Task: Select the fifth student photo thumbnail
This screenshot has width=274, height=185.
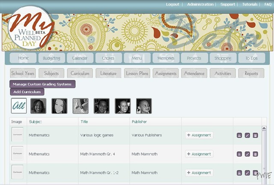Action: pos(123,106)
